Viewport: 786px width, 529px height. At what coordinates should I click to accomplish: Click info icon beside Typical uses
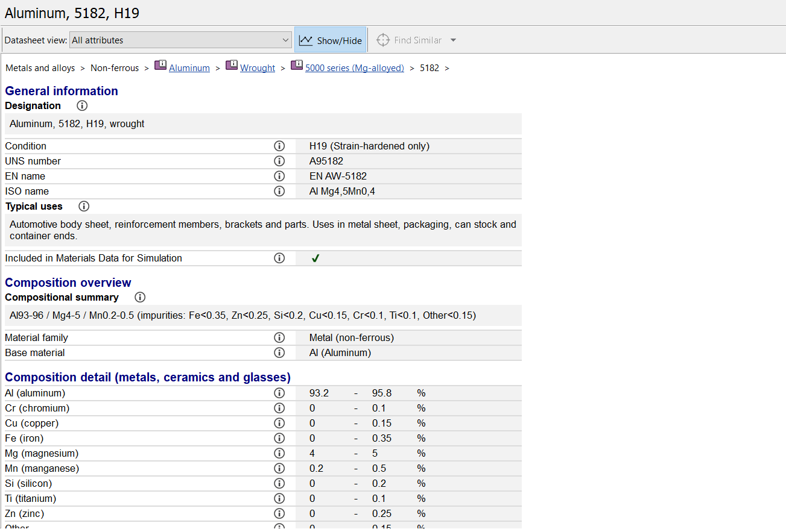click(x=84, y=206)
